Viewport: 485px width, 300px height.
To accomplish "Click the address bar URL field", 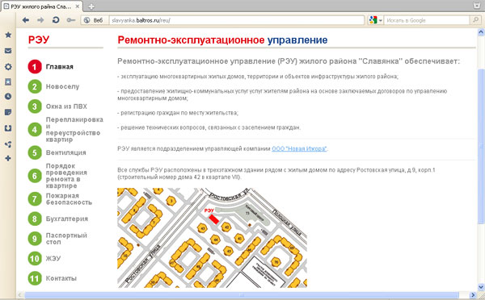I will [236, 20].
